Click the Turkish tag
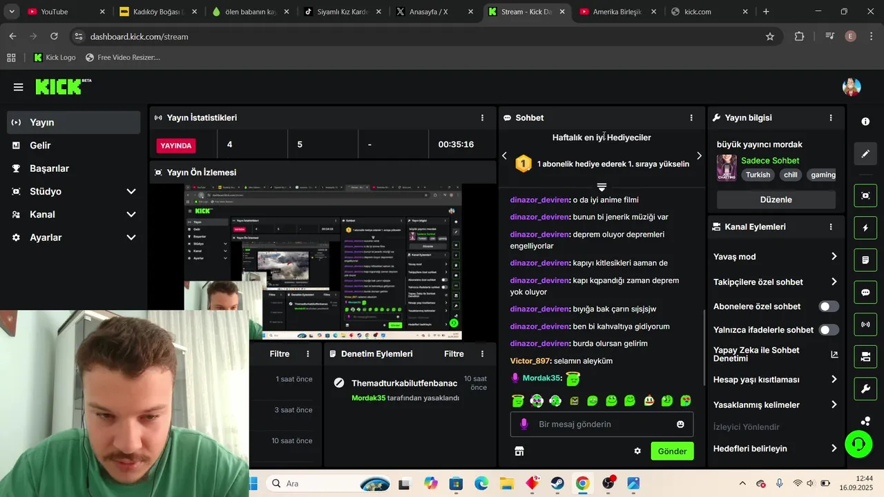Image resolution: width=884 pixels, height=497 pixels. click(x=758, y=175)
